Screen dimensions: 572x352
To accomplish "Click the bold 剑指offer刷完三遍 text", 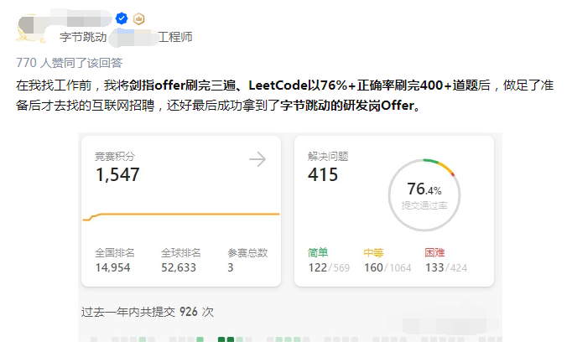I will 182,85.
